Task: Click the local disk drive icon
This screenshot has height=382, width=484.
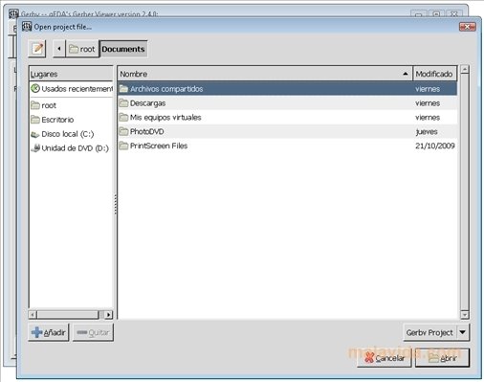Action: pos(35,134)
